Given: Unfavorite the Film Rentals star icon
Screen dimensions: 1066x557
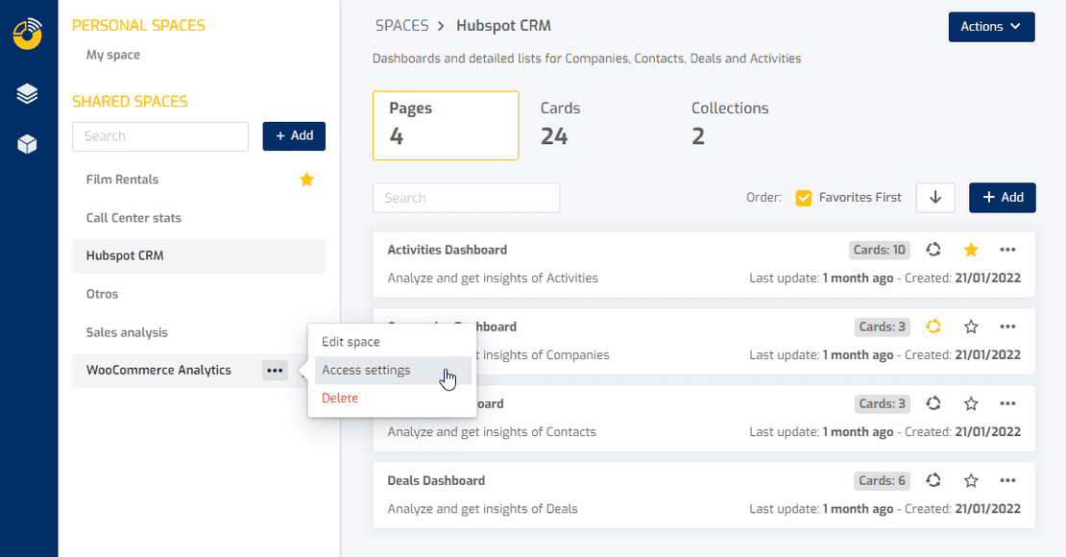Looking at the screenshot, I should pos(306,180).
